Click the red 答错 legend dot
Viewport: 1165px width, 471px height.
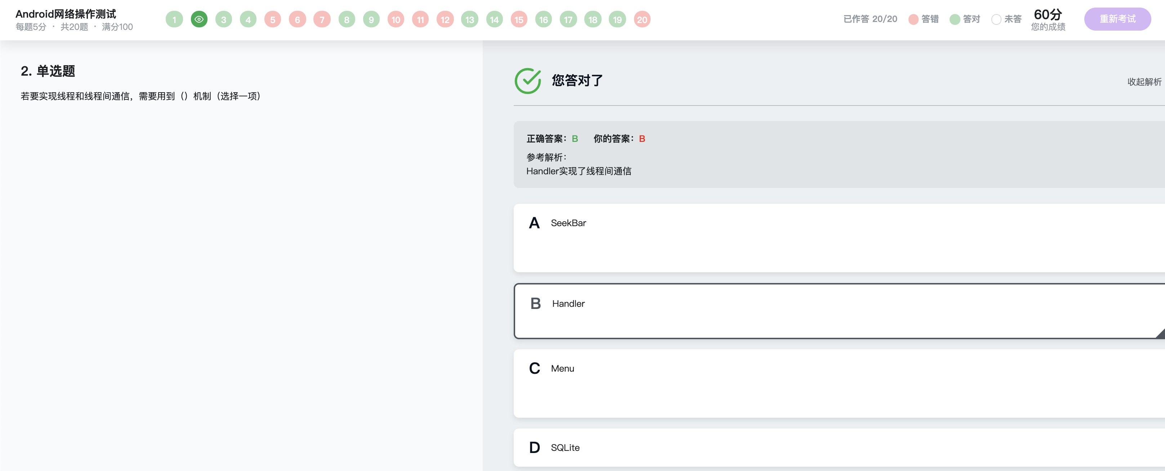tap(914, 19)
